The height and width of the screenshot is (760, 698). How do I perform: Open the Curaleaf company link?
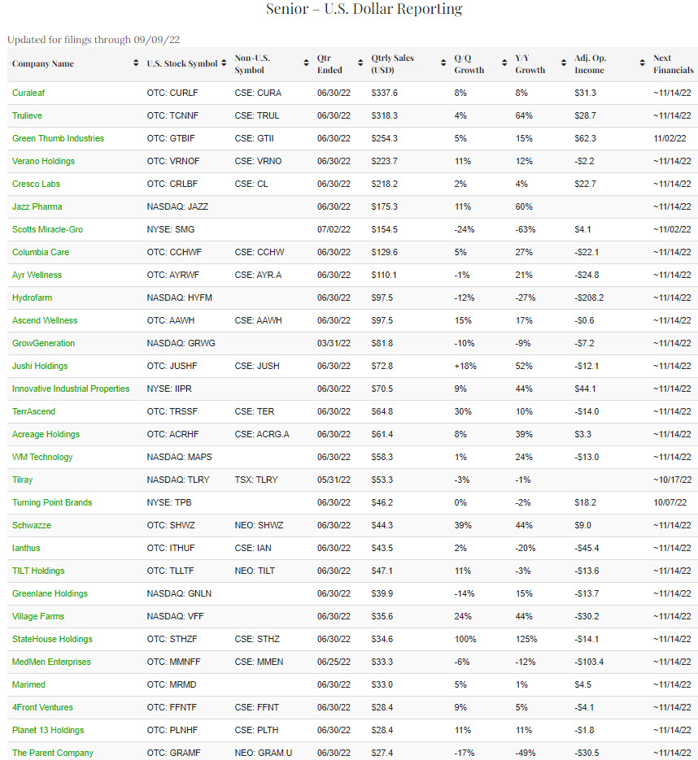coord(28,93)
